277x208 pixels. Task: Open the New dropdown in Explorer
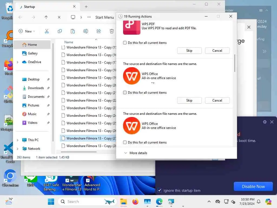click(27, 31)
